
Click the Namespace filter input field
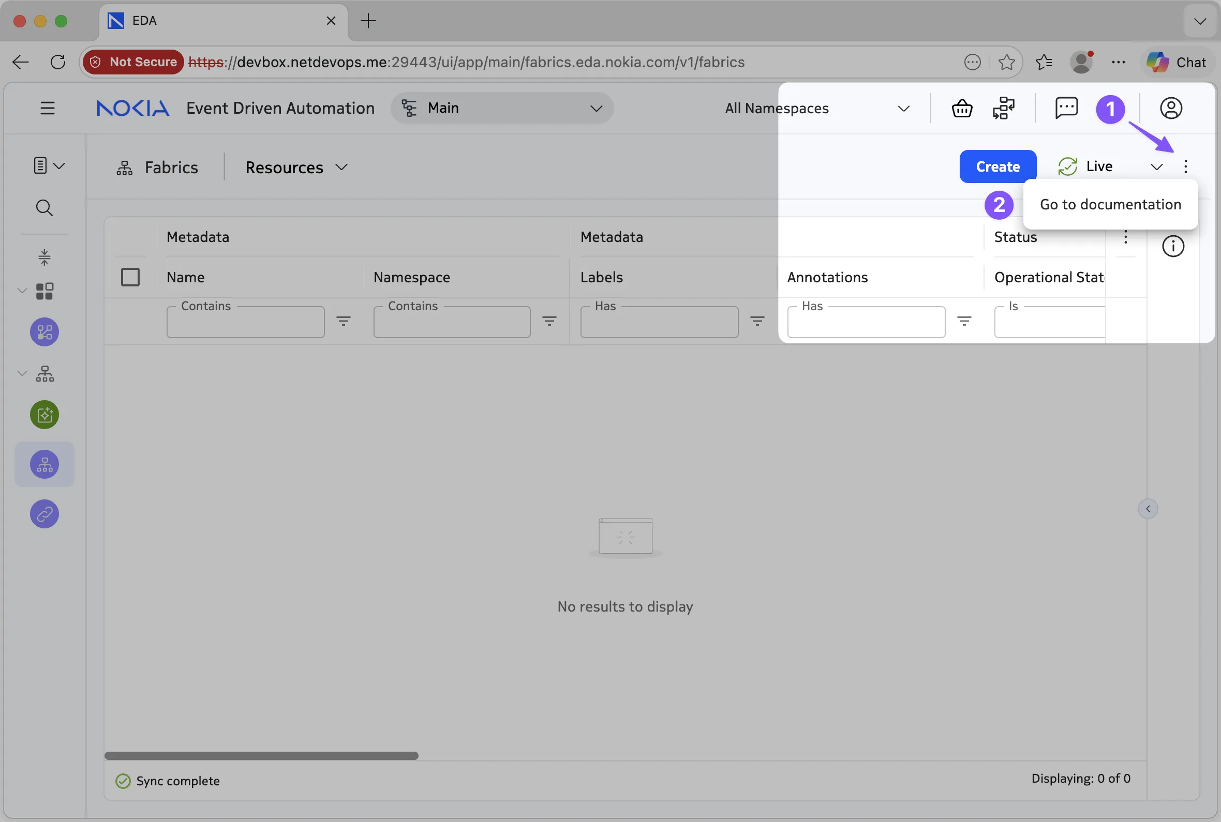(x=452, y=322)
